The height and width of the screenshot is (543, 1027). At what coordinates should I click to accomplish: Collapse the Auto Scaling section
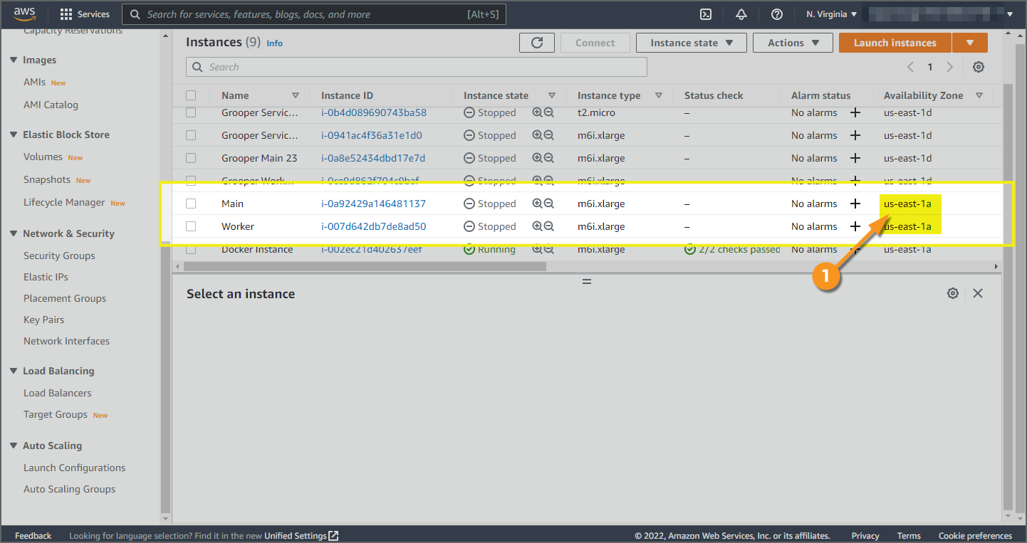[14, 446]
